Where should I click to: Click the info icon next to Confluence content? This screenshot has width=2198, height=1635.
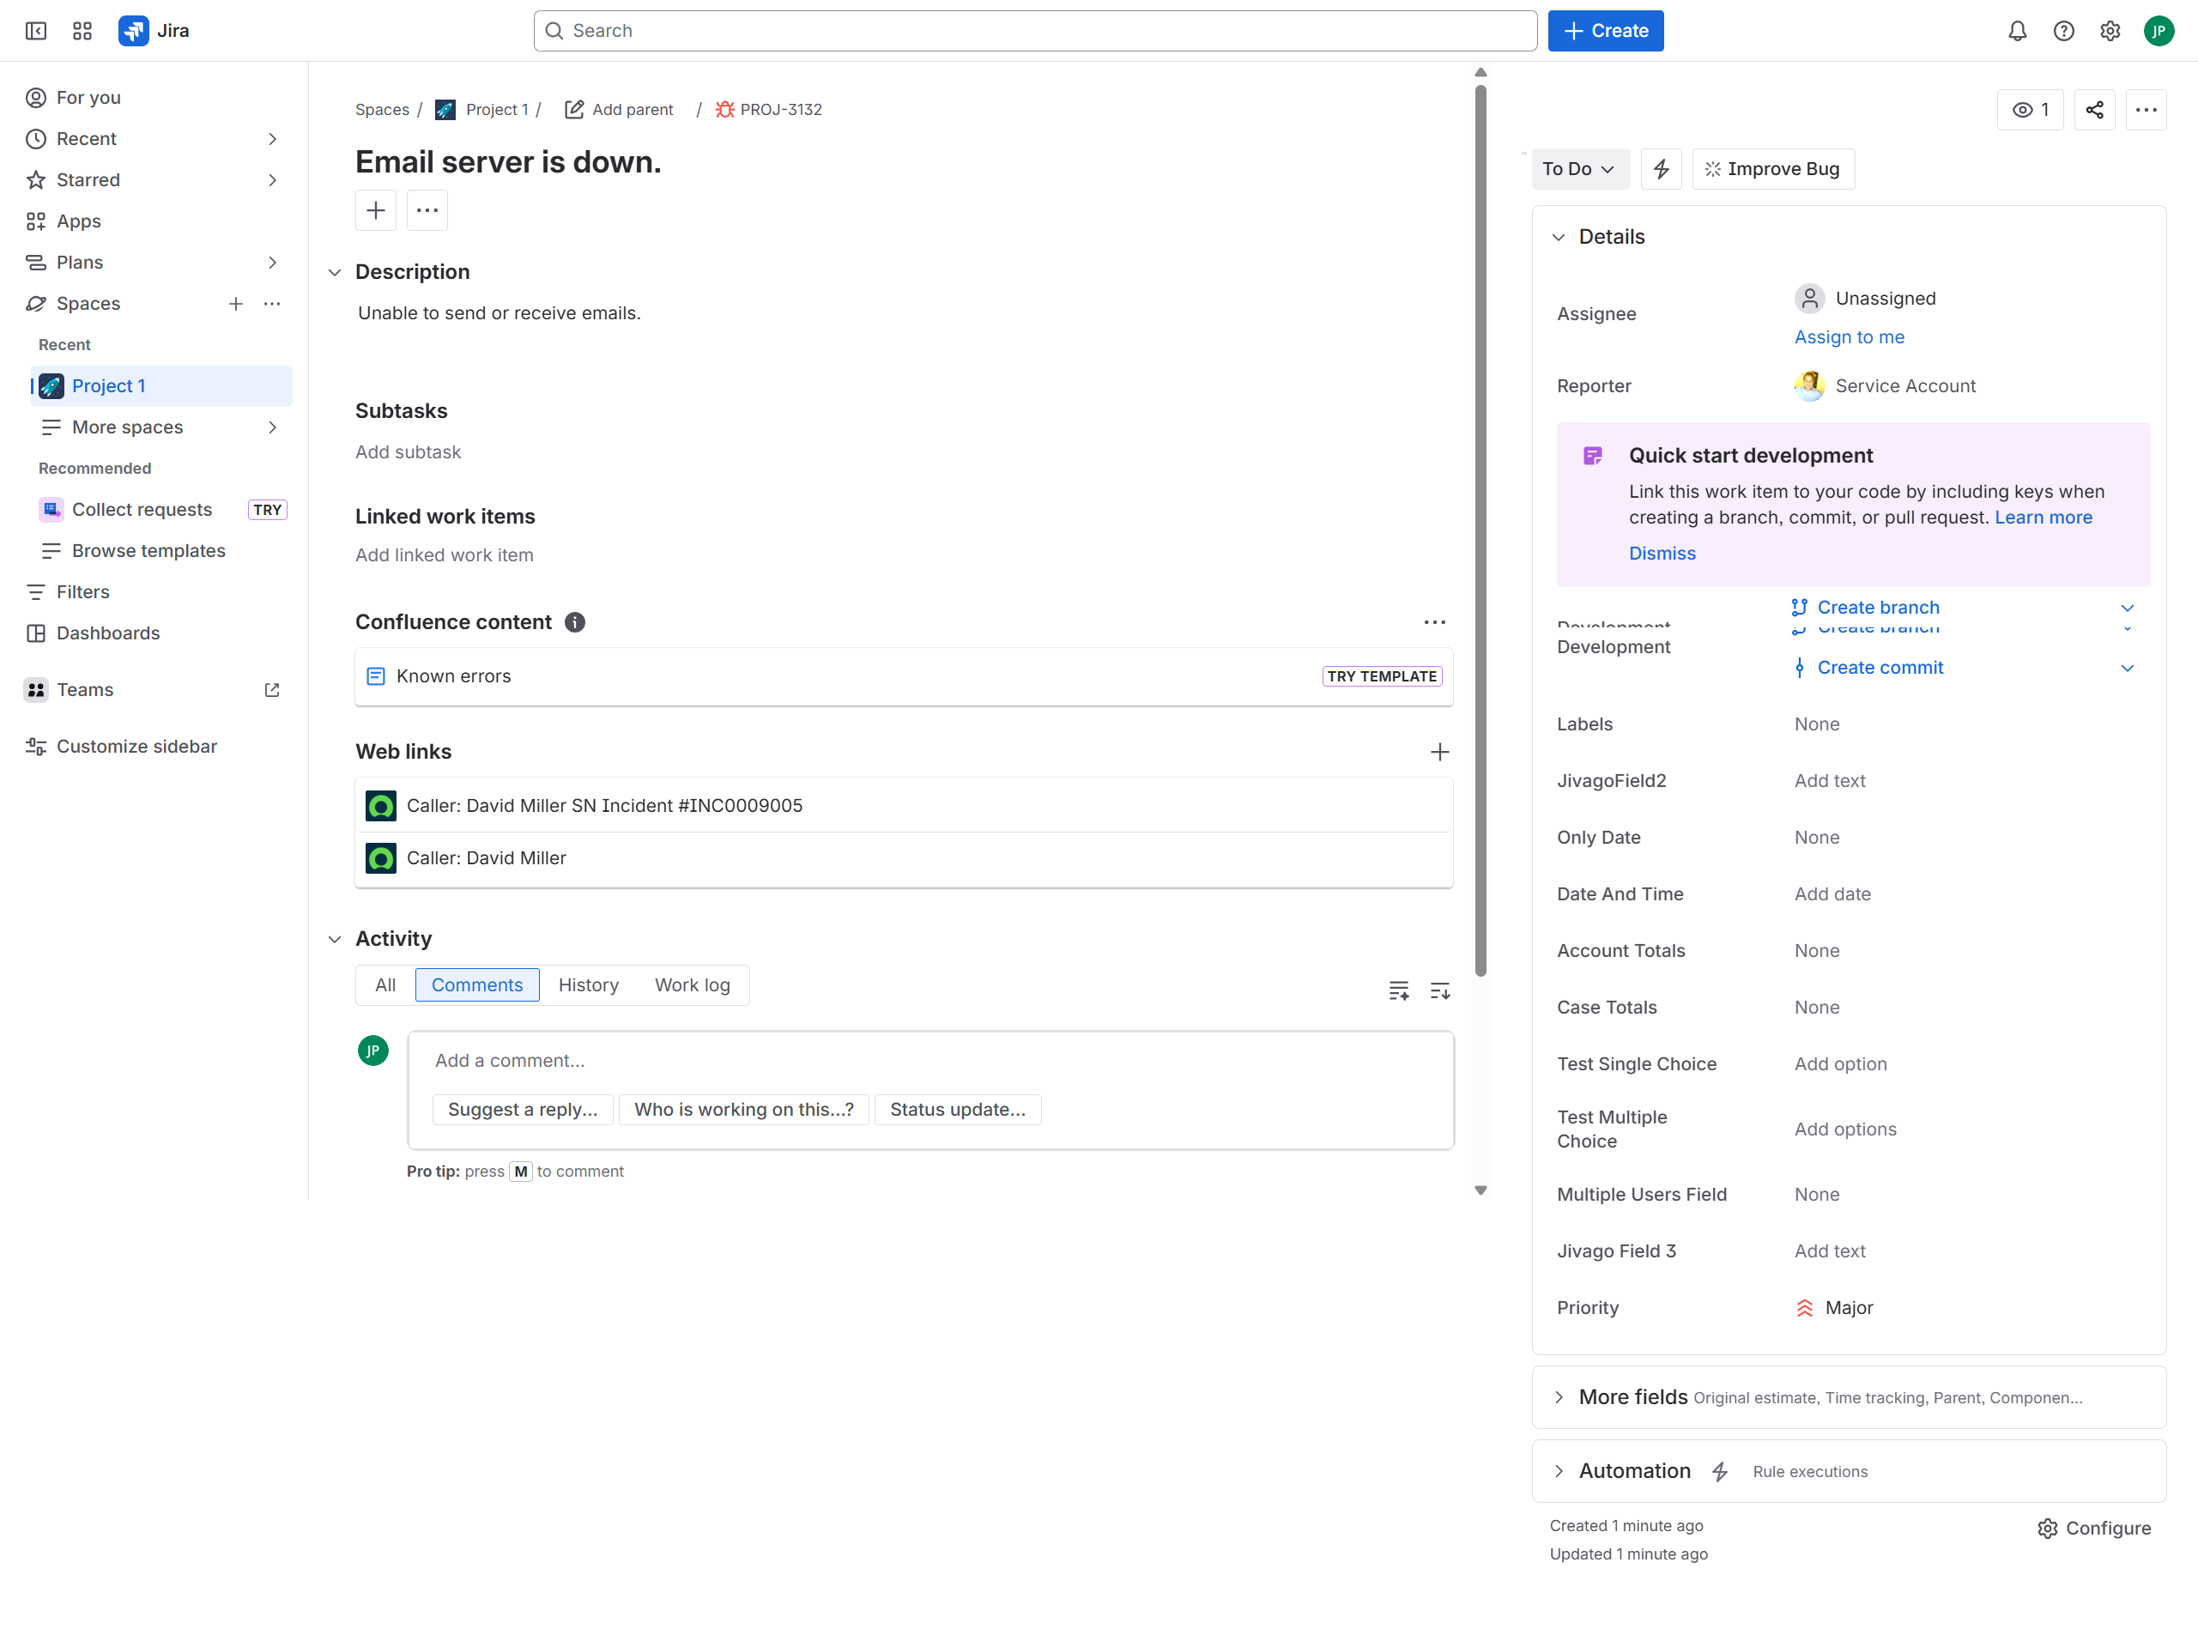pyautogui.click(x=575, y=621)
